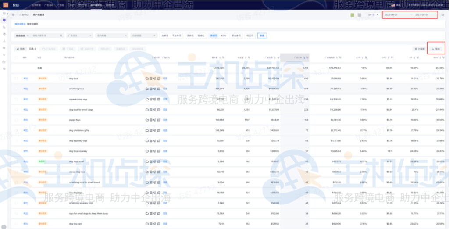Click the green square swatch in the top toolbar
The image size is (449, 229).
[352, 15]
